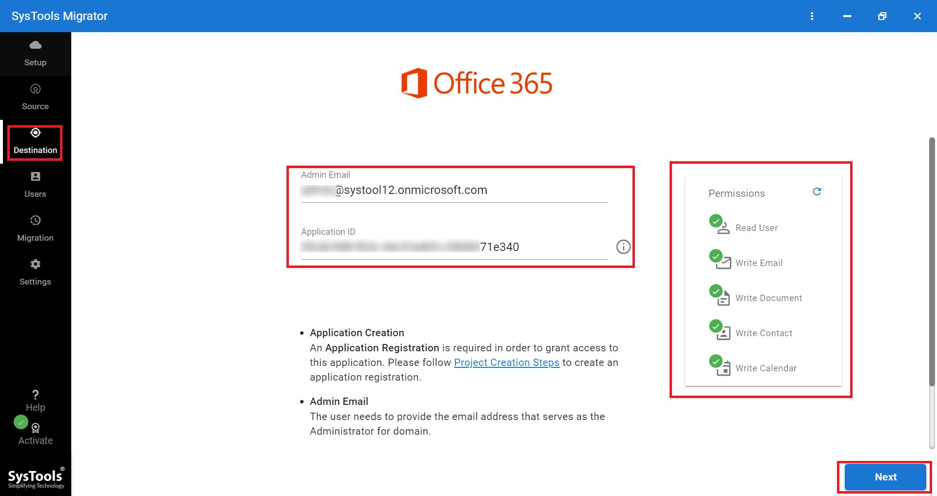937x496 pixels.
Task: Click the Write Email permission icon
Action: coord(720,260)
